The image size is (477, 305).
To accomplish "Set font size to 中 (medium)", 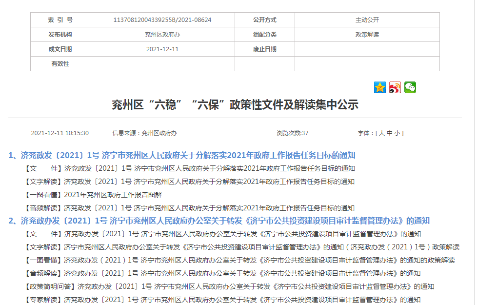I will click(x=390, y=133).
